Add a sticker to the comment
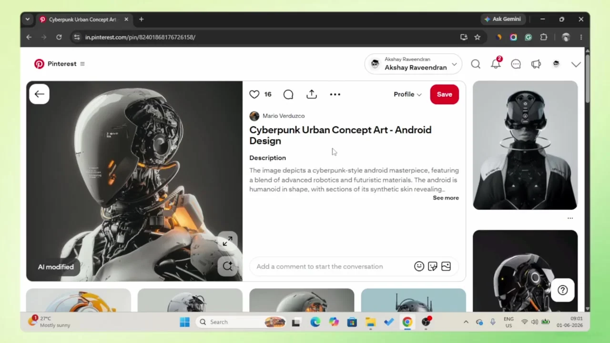The height and width of the screenshot is (343, 610). [432, 266]
